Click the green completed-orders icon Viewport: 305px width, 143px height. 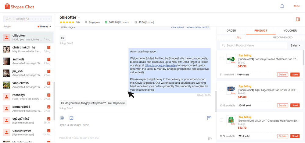[106, 22]
